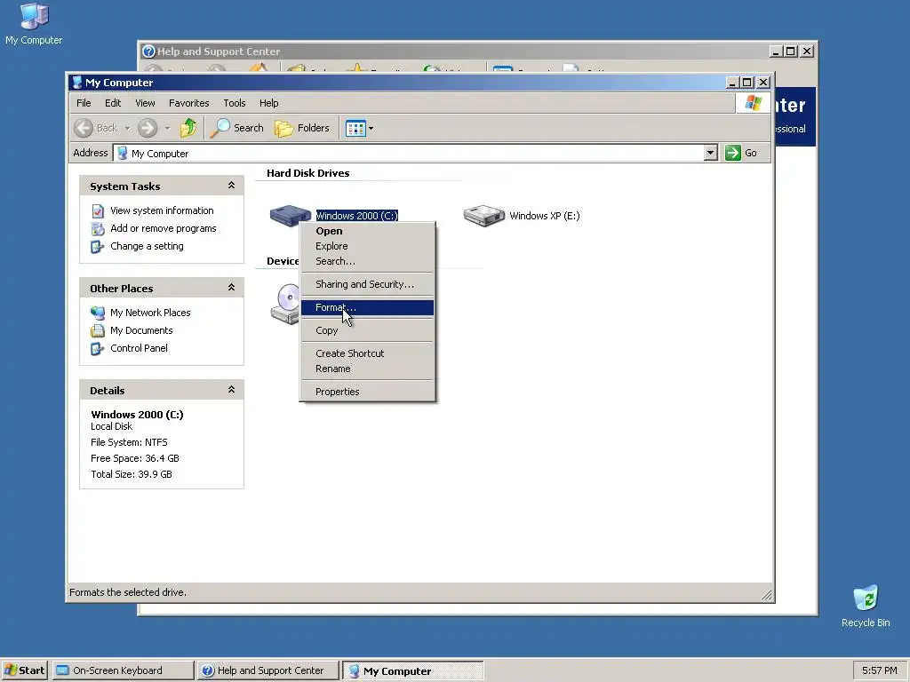Click My Documents folder icon
This screenshot has height=682, width=910.
coord(98,330)
